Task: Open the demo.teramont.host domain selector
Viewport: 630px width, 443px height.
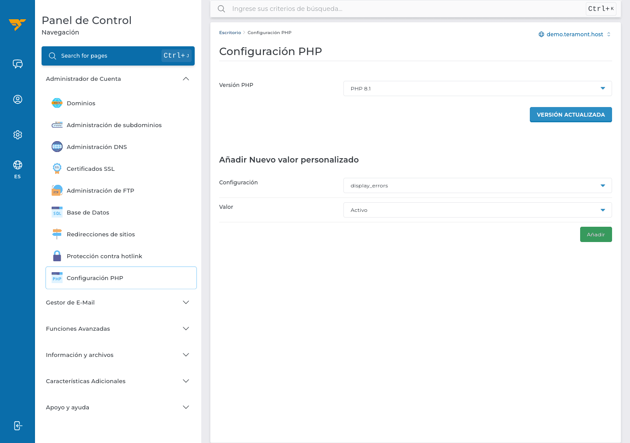Action: click(x=574, y=35)
